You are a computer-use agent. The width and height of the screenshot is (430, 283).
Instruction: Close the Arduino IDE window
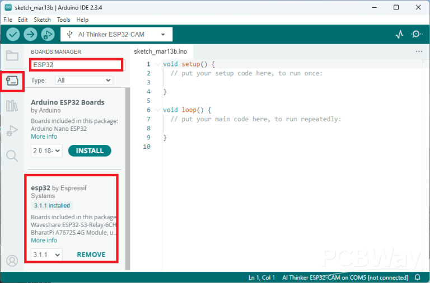point(418,7)
